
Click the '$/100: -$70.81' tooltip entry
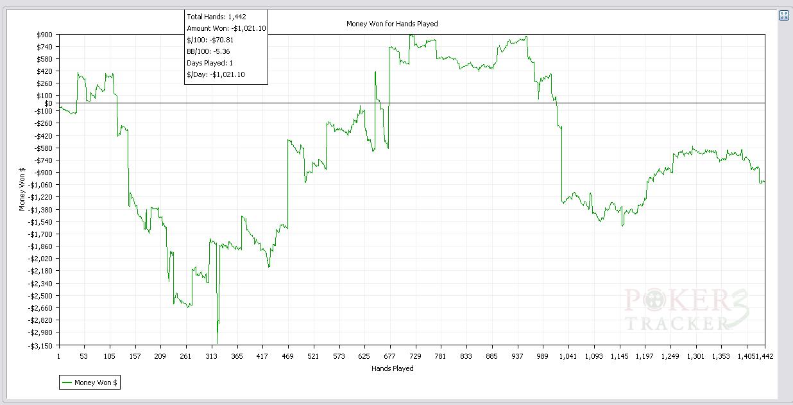point(210,40)
